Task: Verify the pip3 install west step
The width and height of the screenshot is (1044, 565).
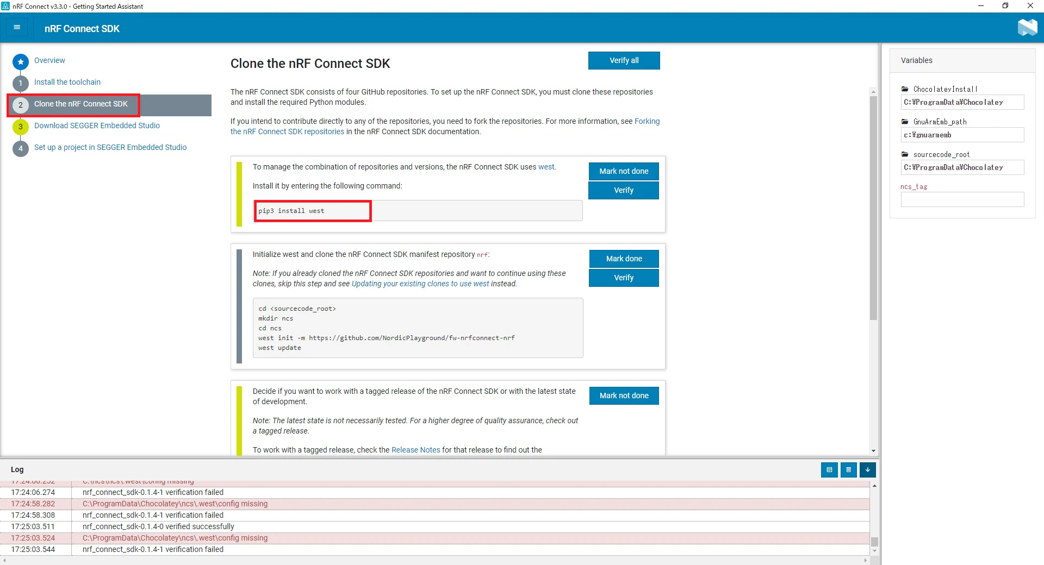Action: click(624, 190)
